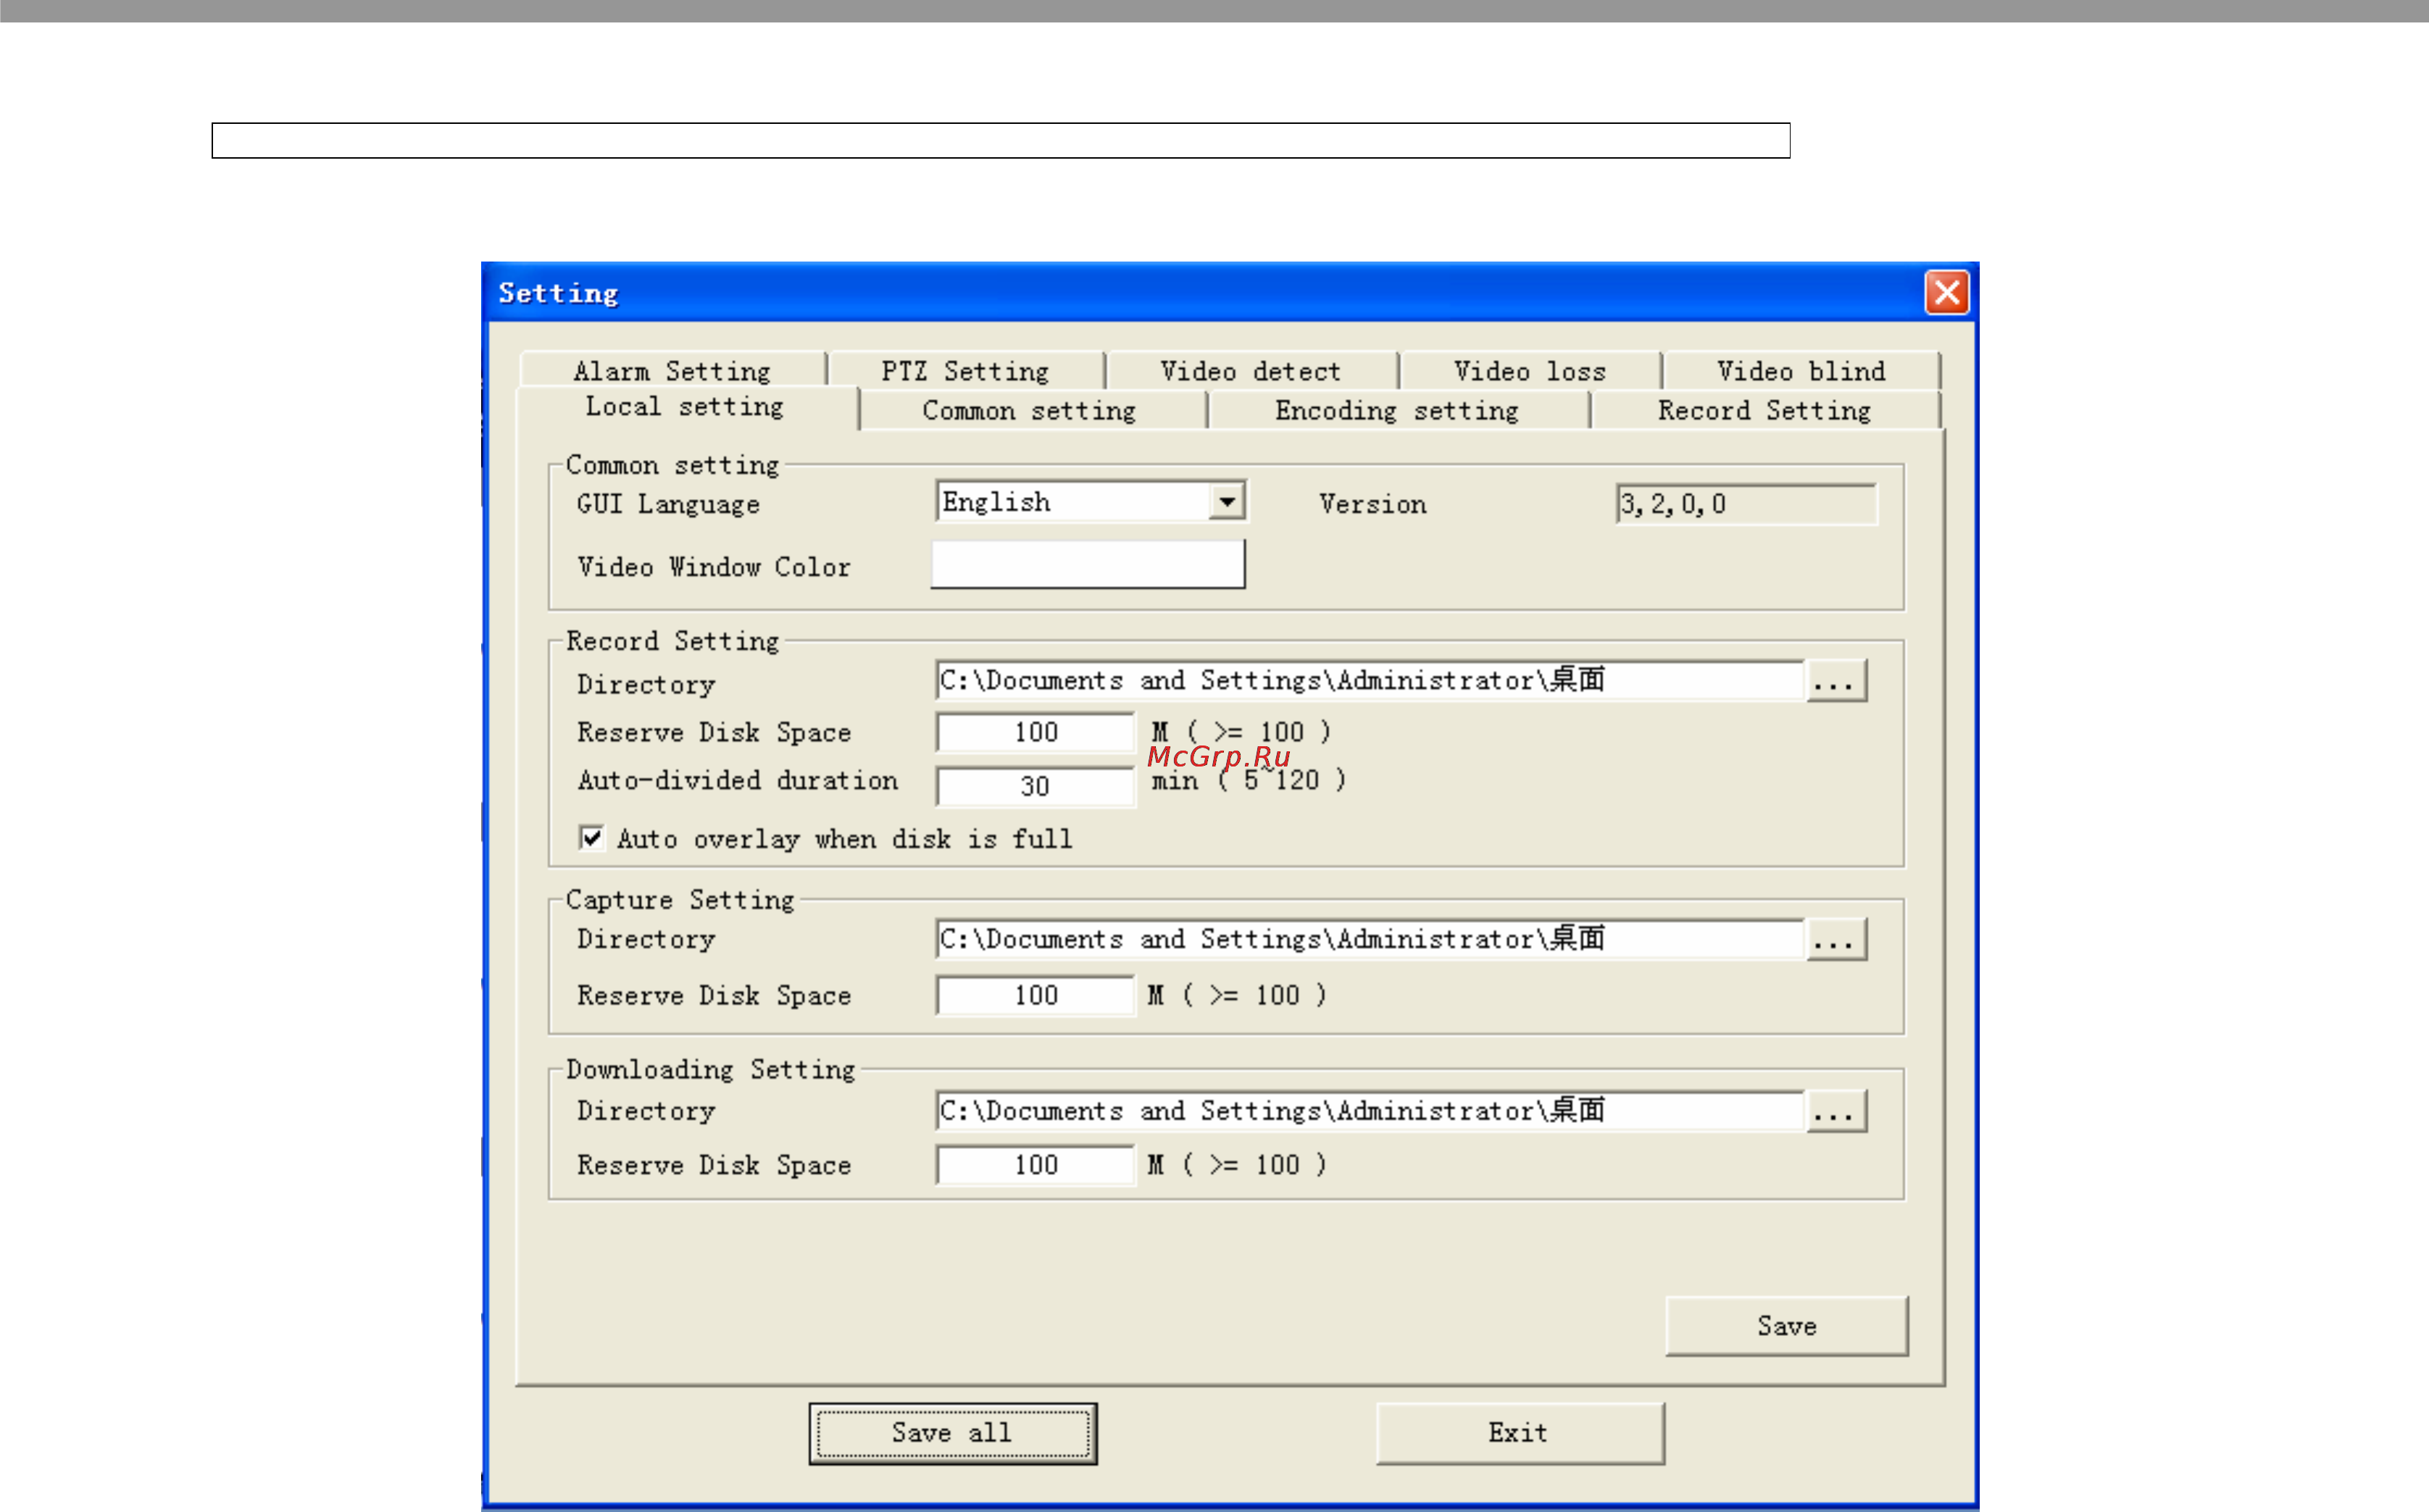Screen dimensions: 2429x1512
Task: Click the 'min ( 5~120 )' range text
Action: point(1249,781)
